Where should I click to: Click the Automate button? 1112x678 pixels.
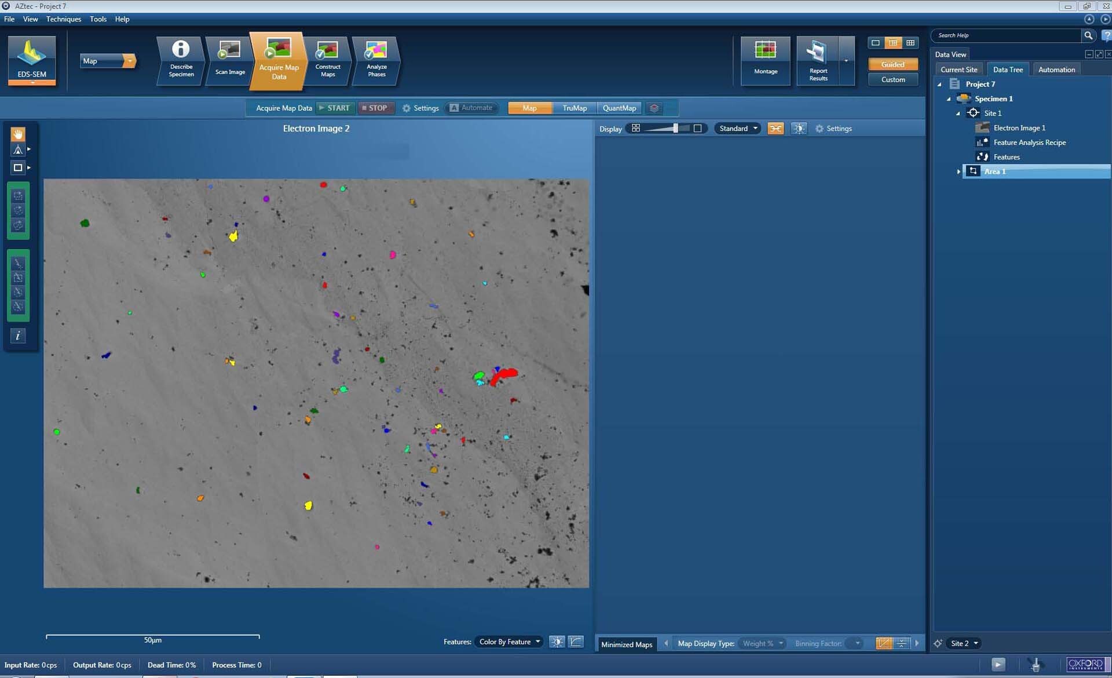[x=471, y=108]
